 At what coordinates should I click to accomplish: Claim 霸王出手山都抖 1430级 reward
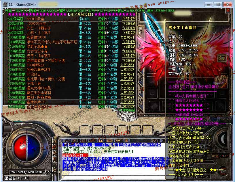click(x=127, y=93)
